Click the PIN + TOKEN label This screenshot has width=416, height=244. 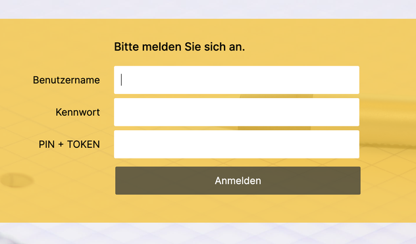tap(69, 145)
